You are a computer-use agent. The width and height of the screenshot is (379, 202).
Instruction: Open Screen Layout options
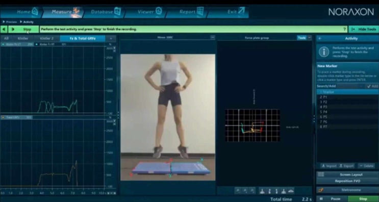coord(347,174)
